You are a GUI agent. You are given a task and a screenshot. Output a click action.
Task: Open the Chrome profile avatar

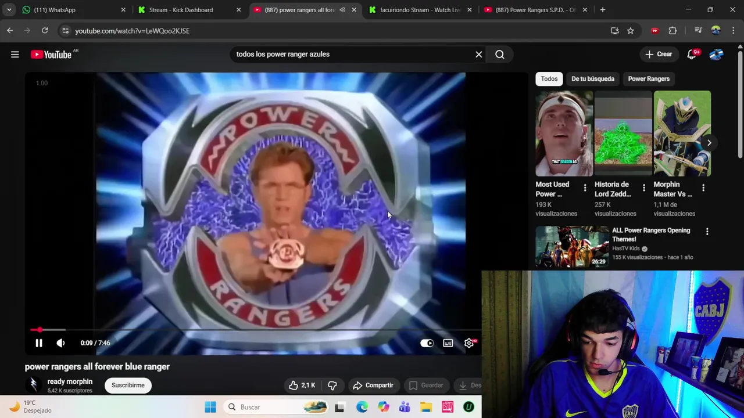(716, 31)
